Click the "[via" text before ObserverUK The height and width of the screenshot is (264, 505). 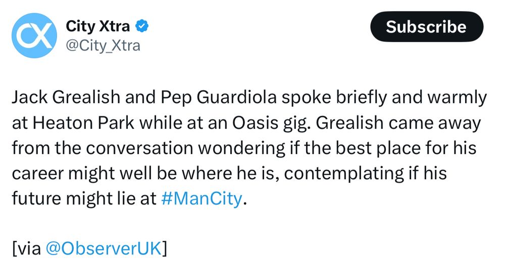tap(26, 248)
